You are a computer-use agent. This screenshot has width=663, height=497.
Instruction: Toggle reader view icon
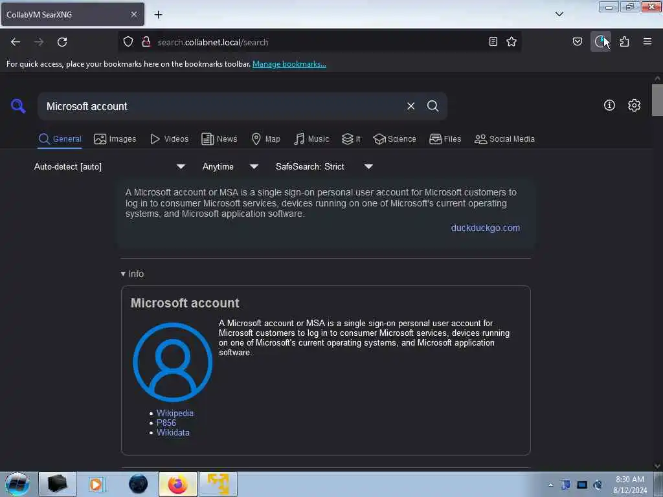(493, 41)
